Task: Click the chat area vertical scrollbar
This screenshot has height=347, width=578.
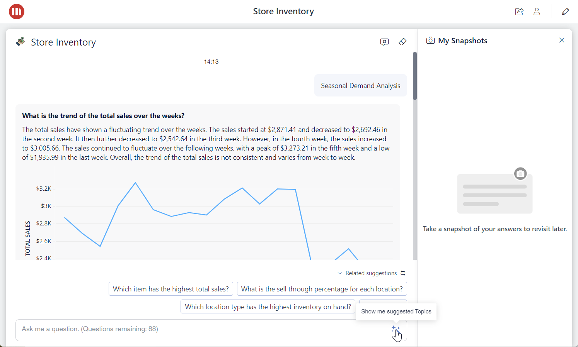Action: point(415,76)
